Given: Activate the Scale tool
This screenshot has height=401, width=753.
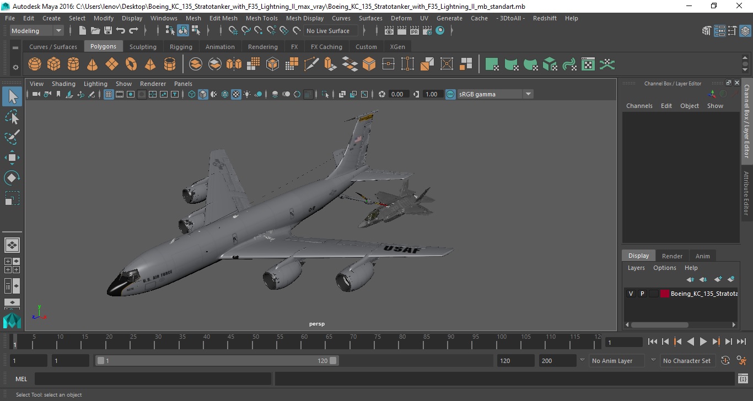Looking at the screenshot, I should (x=12, y=198).
